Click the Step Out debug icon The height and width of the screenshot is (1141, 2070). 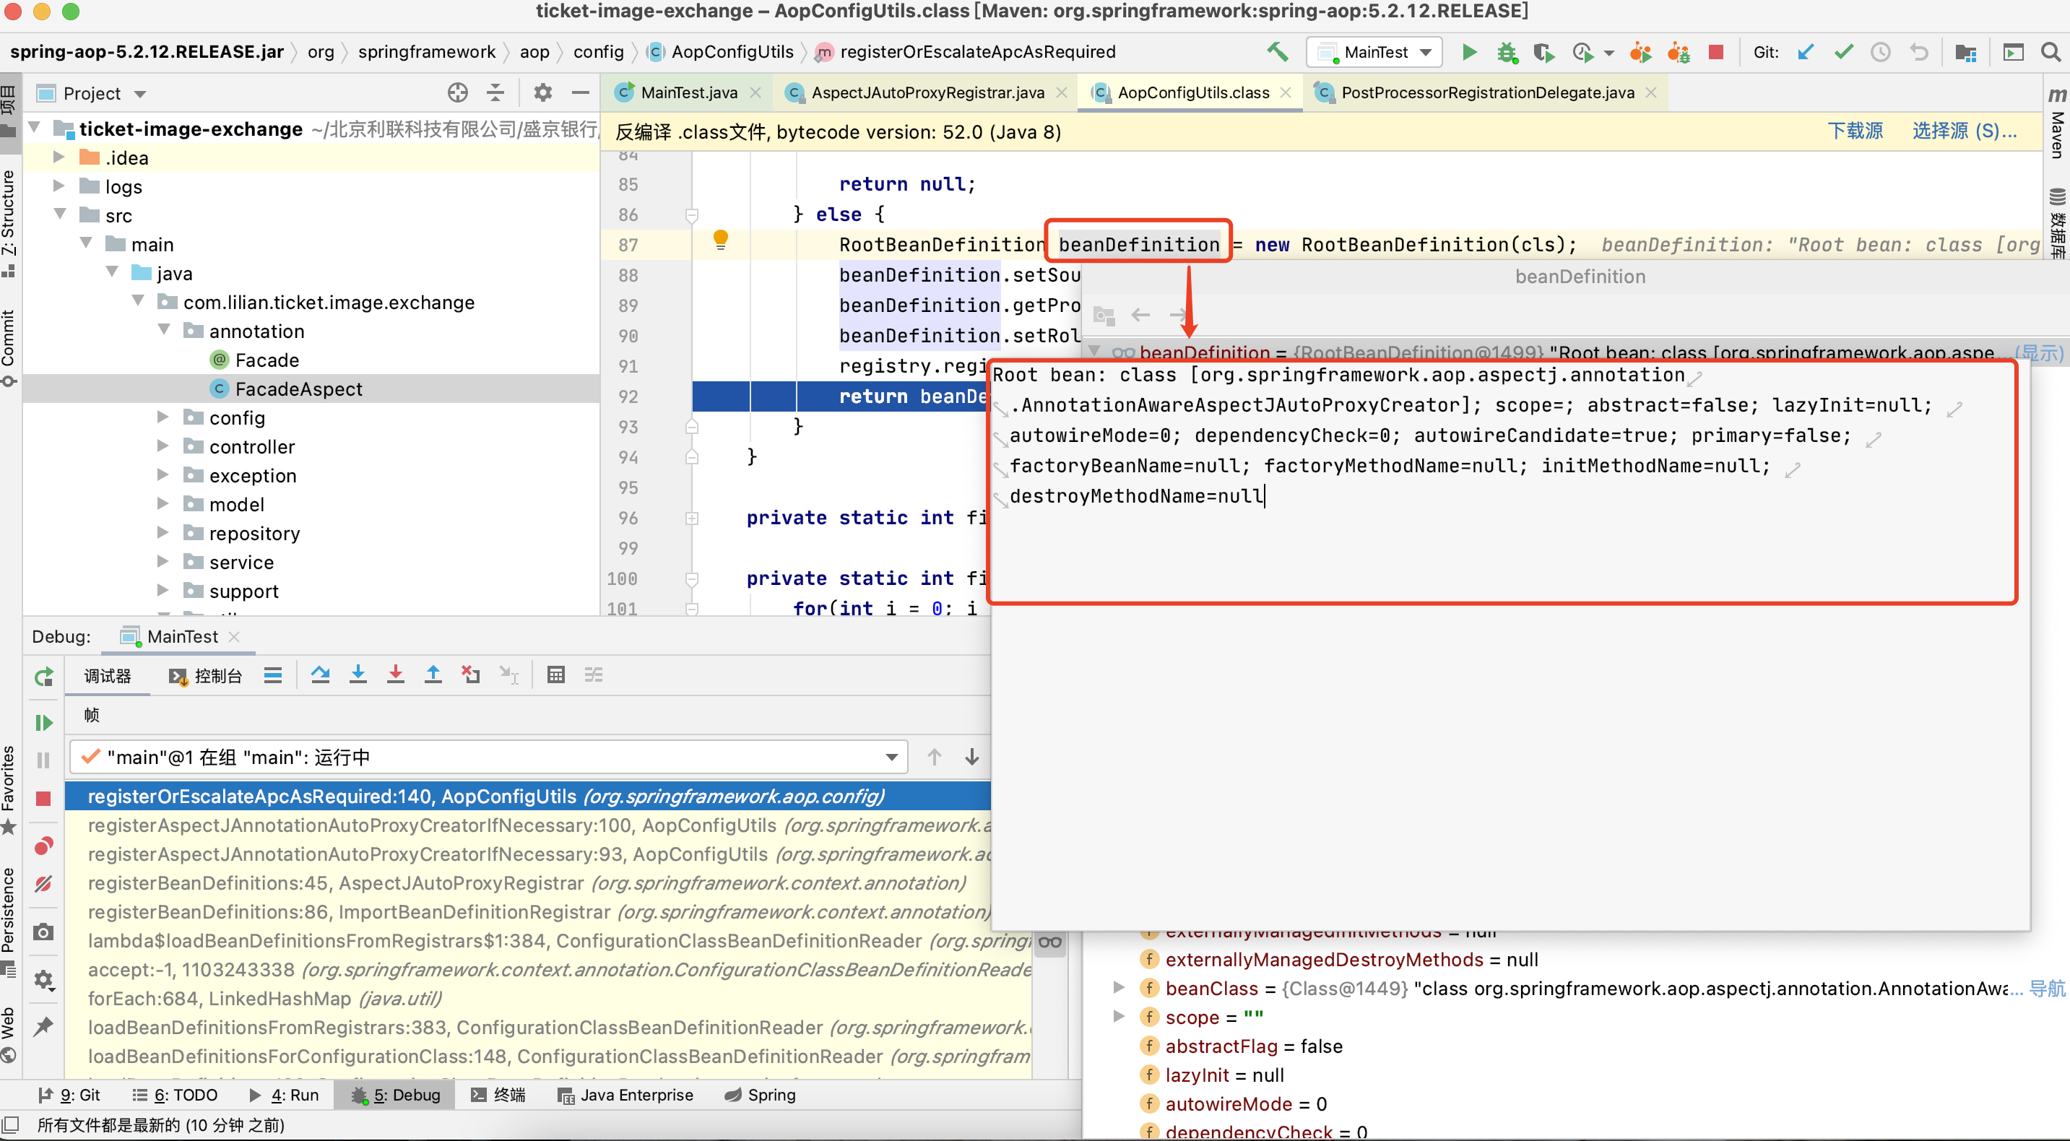pos(434,680)
